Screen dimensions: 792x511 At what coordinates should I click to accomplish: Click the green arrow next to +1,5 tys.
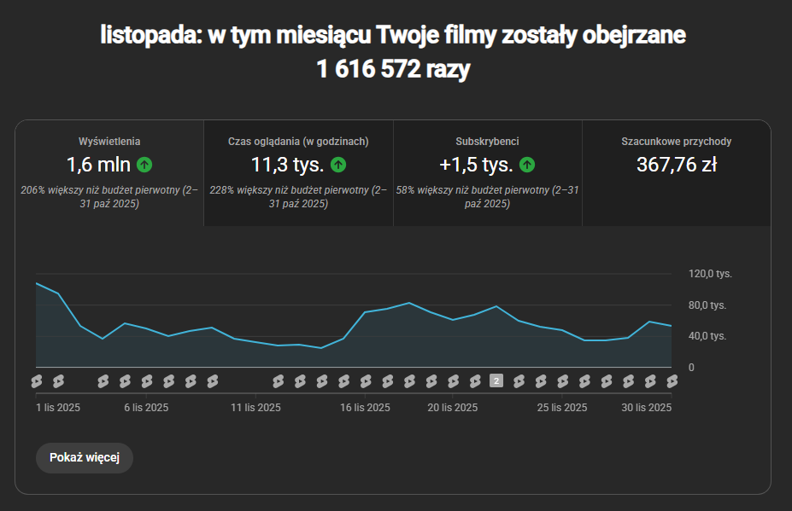527,165
